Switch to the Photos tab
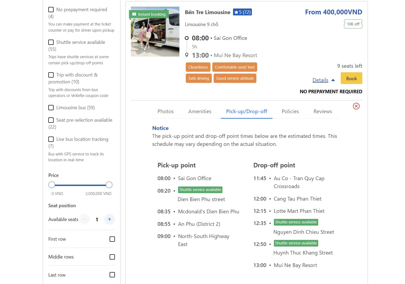This screenshot has width=405, height=284. pos(165,111)
